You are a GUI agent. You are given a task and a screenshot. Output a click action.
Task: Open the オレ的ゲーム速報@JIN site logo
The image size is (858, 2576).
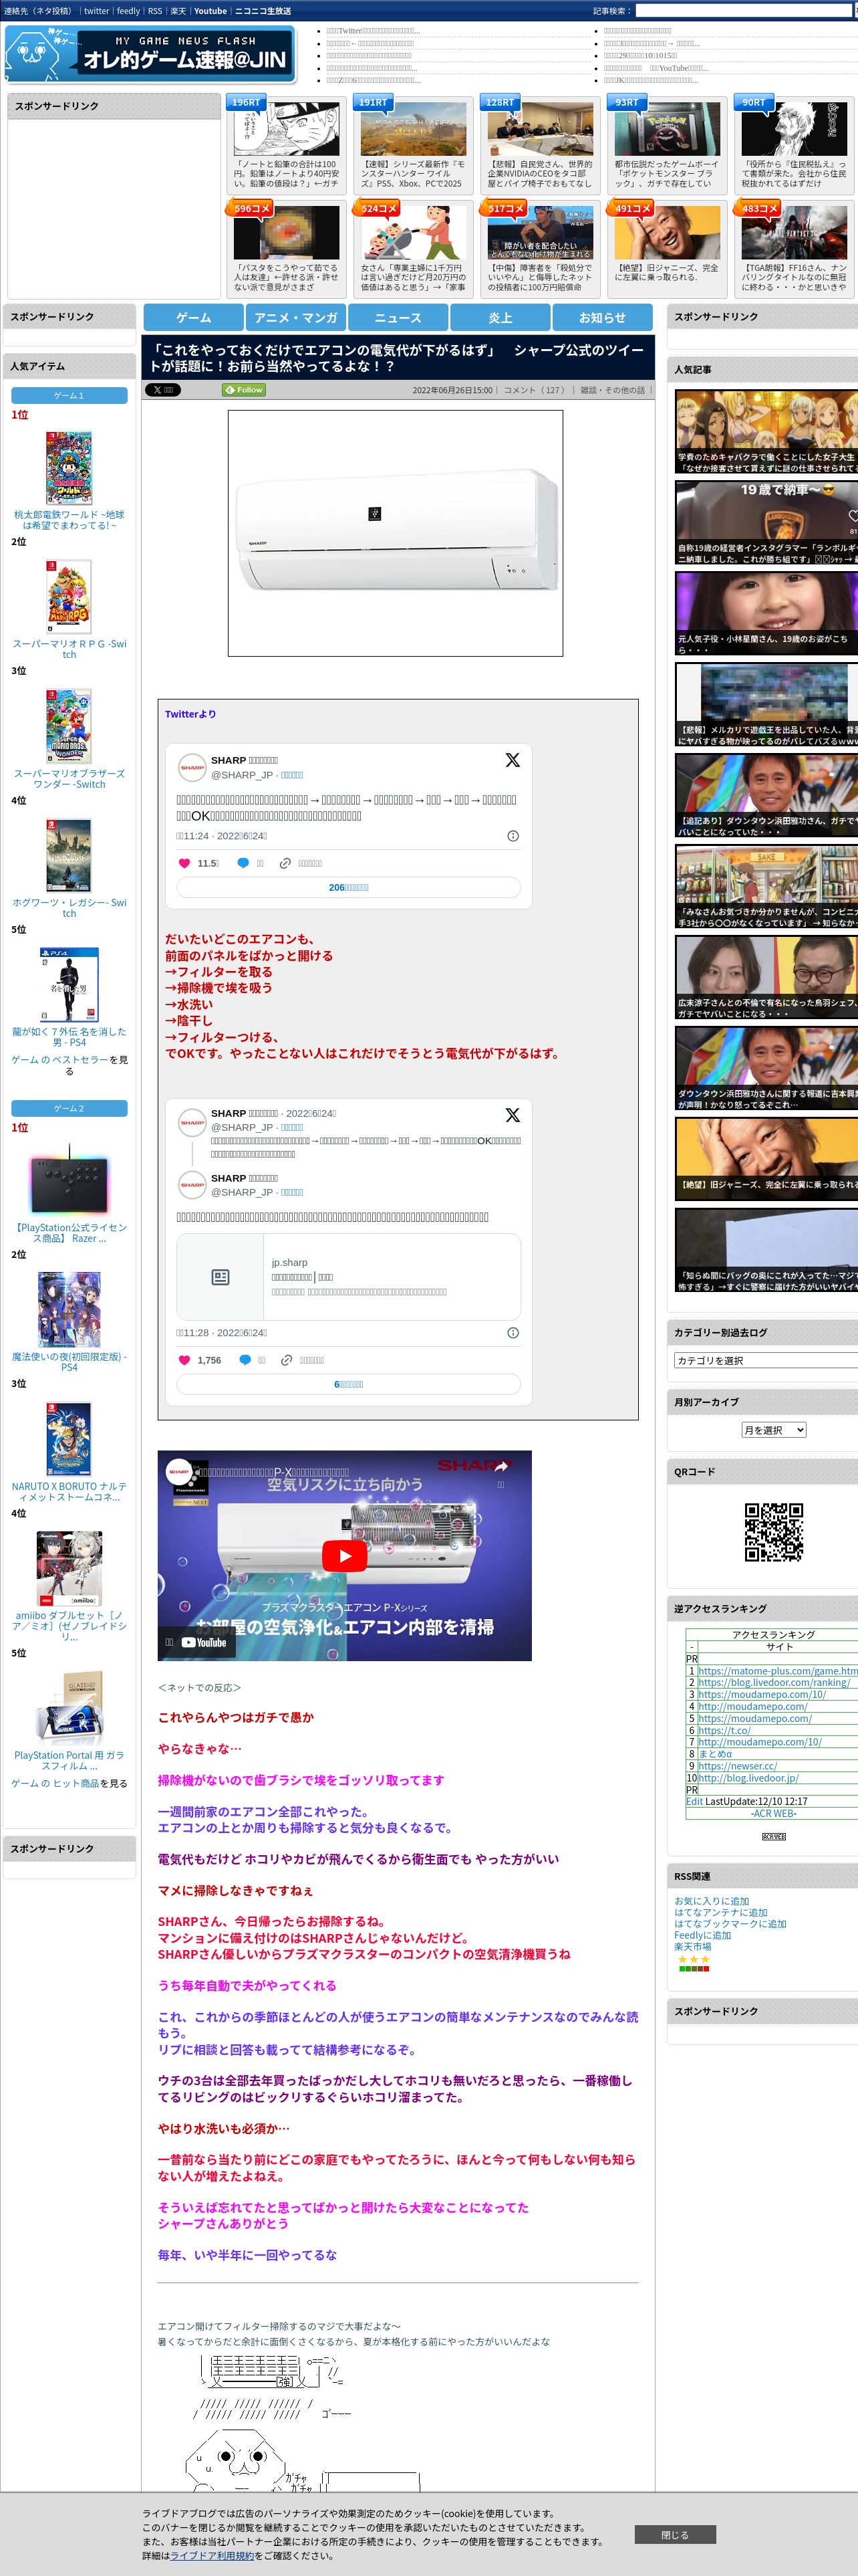click(151, 53)
